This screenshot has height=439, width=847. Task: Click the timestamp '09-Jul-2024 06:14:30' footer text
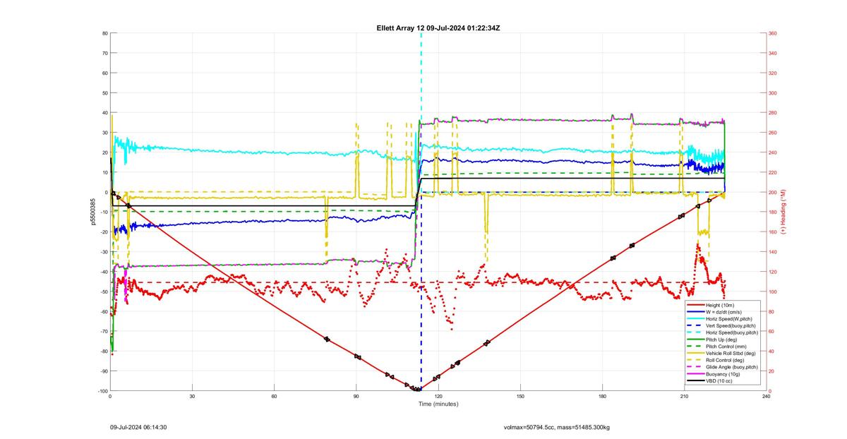click(138, 427)
